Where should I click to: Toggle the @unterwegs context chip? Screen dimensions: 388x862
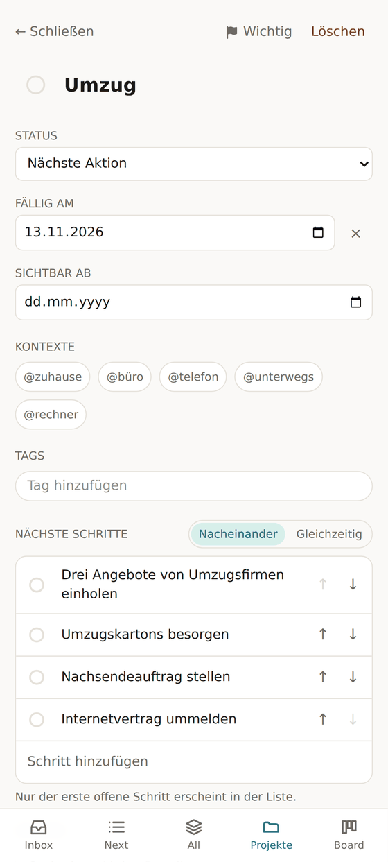point(279,377)
